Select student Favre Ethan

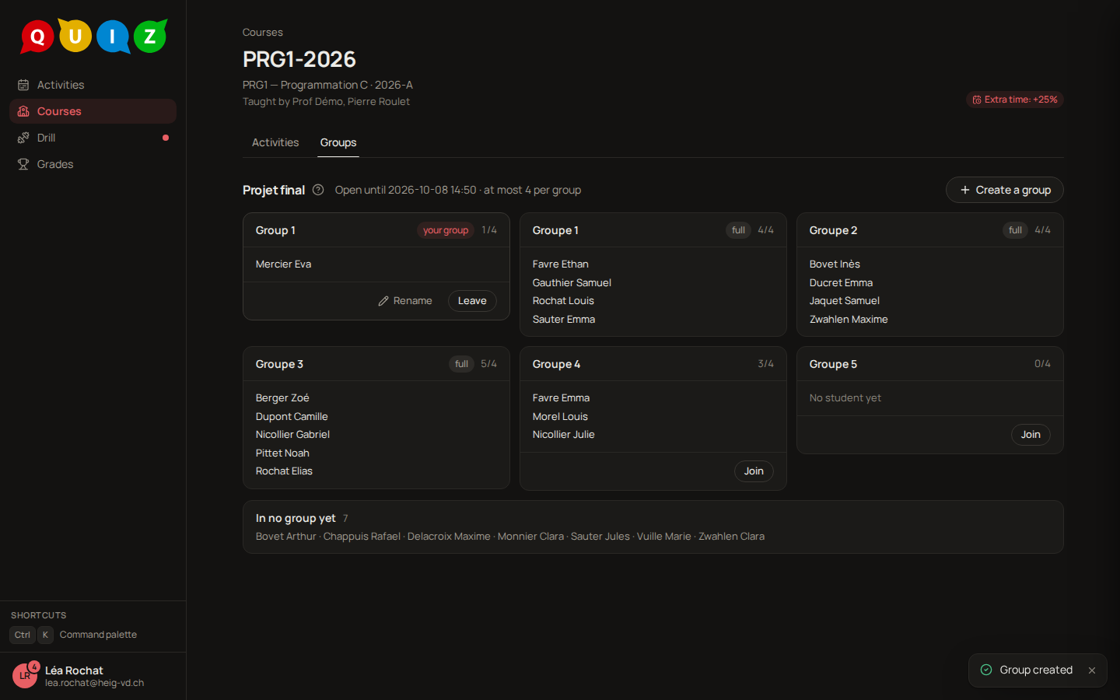pyautogui.click(x=561, y=264)
